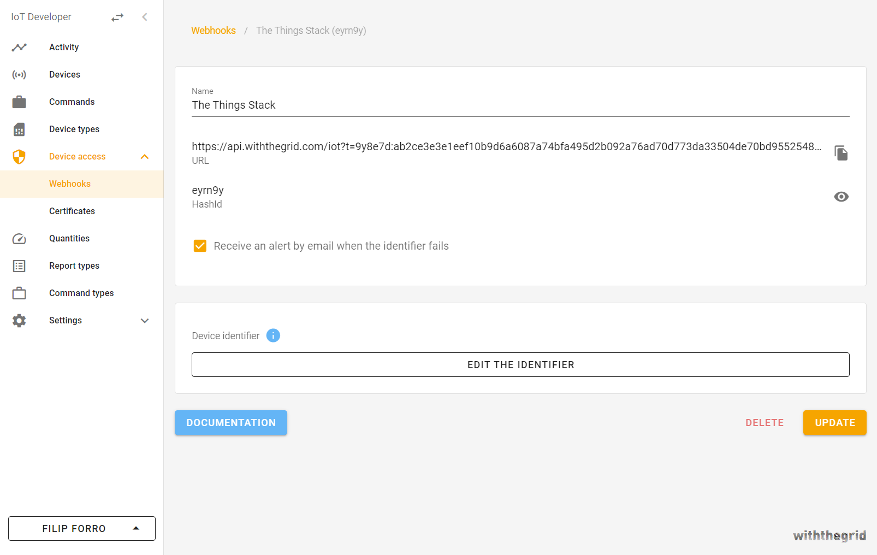Click the copy icon next to webhook URL
This screenshot has height=555, width=877.
(x=841, y=153)
